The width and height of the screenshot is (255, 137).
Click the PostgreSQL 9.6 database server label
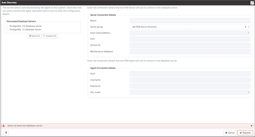coord(26,26)
